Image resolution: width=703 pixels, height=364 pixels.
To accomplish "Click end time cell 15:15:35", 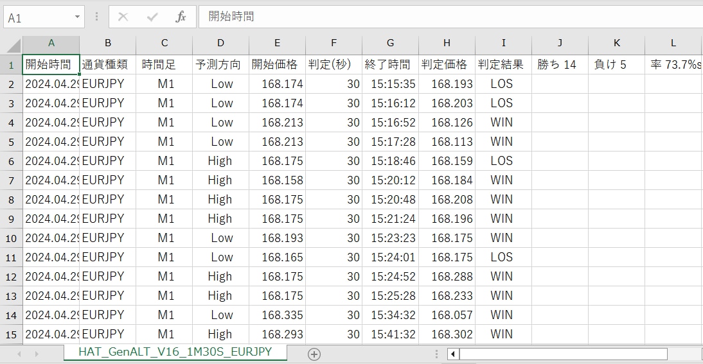I will pos(390,83).
